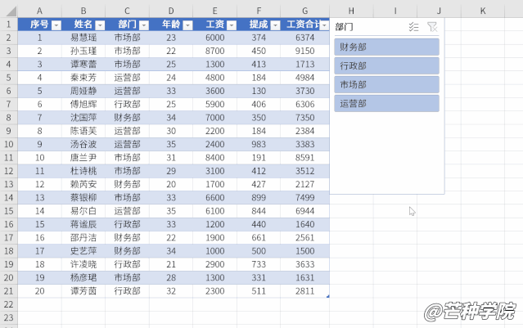The image size is (523, 328).
Task: Select the cell with name 谭芳茵
Action: click(83, 290)
